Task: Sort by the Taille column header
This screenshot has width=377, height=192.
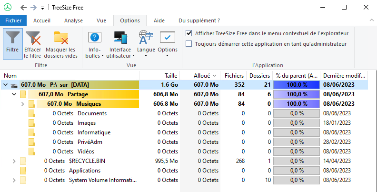Action: pyautogui.click(x=170, y=75)
